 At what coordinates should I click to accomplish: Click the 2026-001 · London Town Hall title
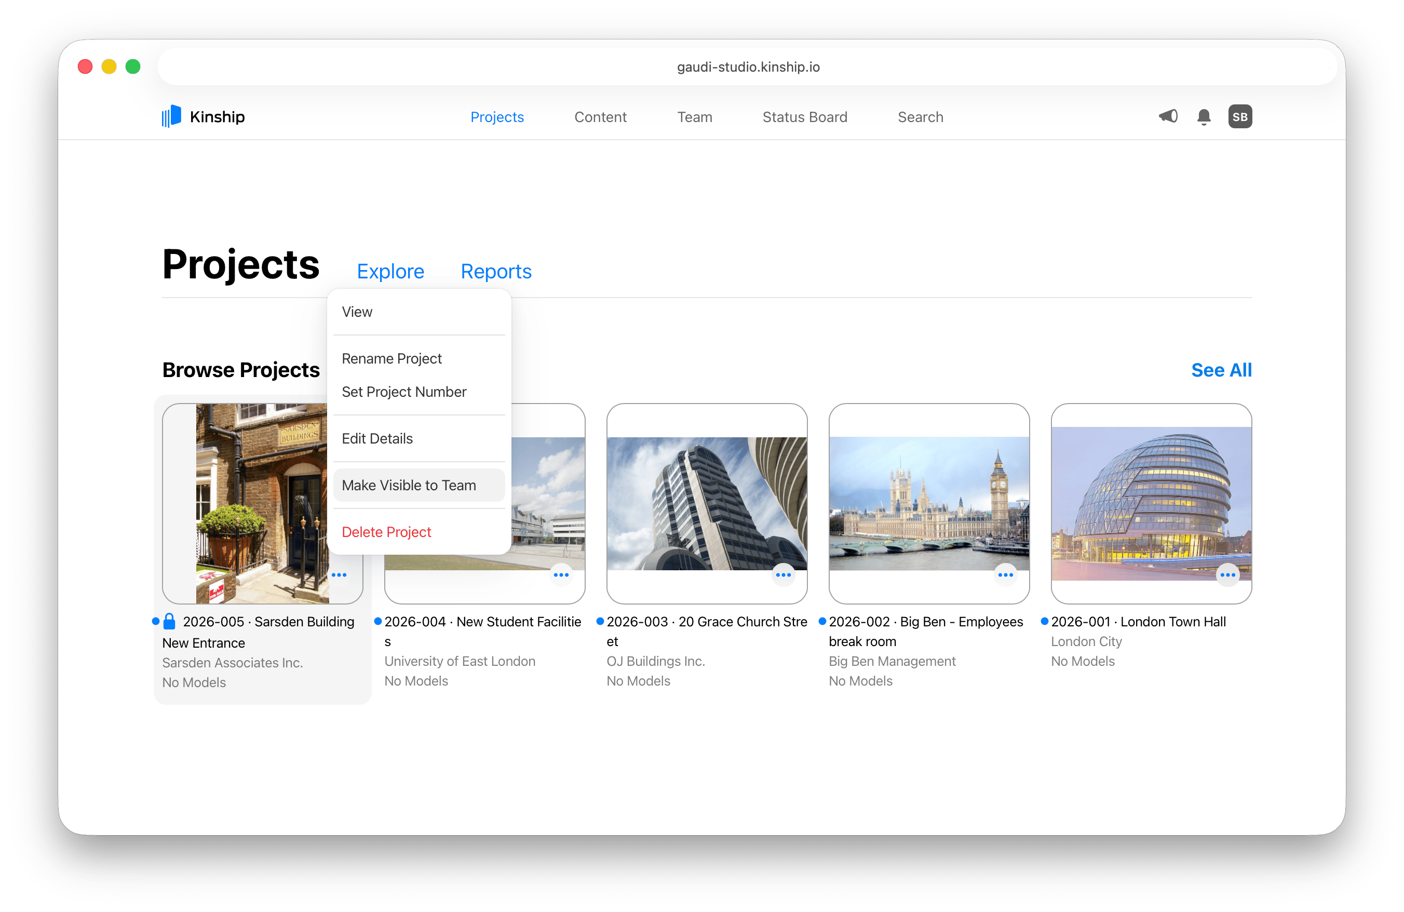pyautogui.click(x=1138, y=621)
